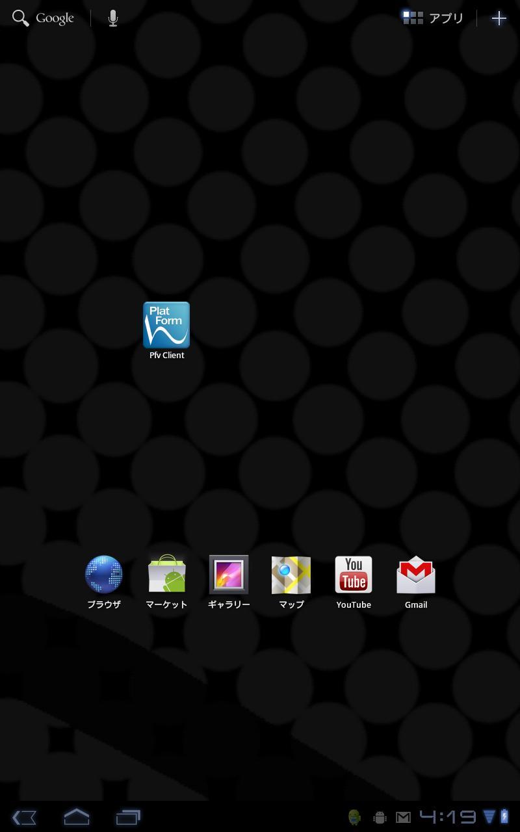The width and height of the screenshot is (520, 832).
Task: Tap the USB debugging status icon
Action: point(379,817)
